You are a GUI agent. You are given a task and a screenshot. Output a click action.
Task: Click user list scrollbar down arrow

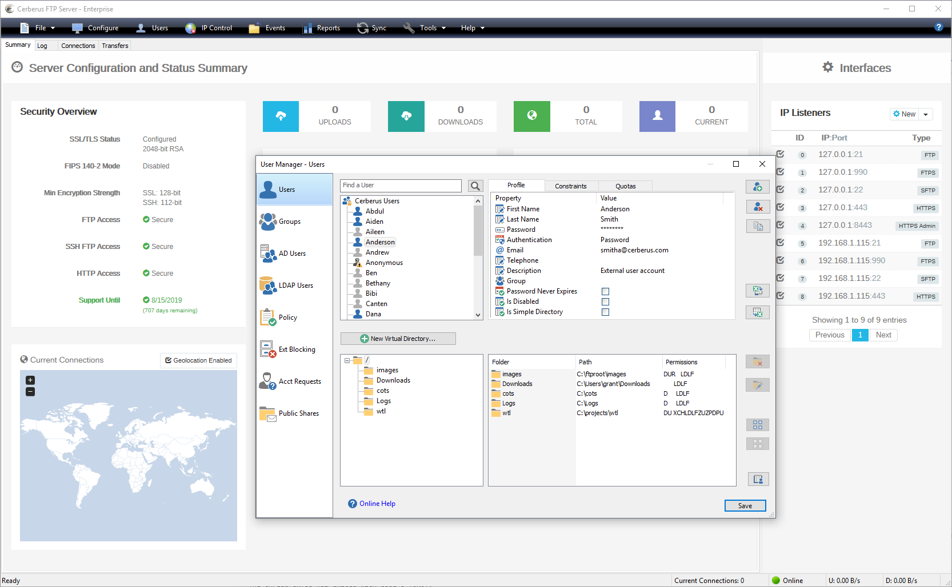(478, 315)
